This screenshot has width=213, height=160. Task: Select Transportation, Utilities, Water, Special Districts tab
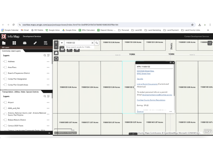20,92
